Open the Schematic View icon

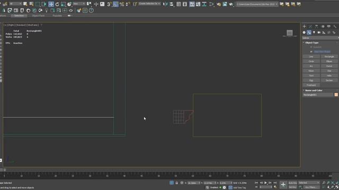tap(204, 4)
